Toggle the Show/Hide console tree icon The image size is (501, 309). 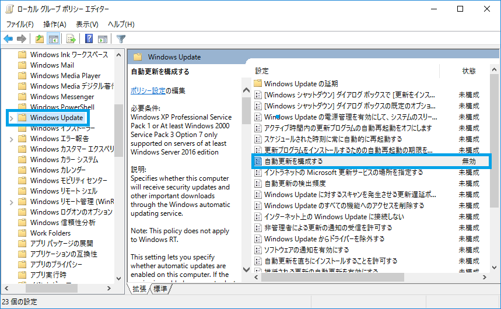[x=53, y=39]
